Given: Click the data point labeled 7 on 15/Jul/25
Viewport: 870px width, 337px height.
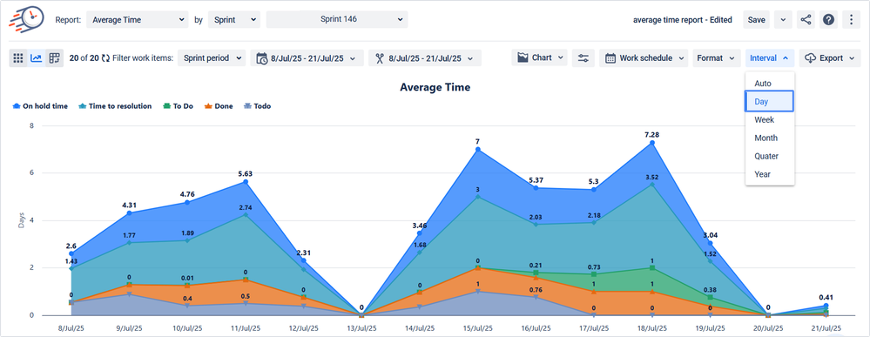Looking at the screenshot, I should [x=478, y=150].
